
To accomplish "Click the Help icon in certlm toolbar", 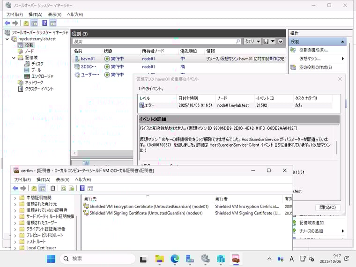I will coord(82,188).
